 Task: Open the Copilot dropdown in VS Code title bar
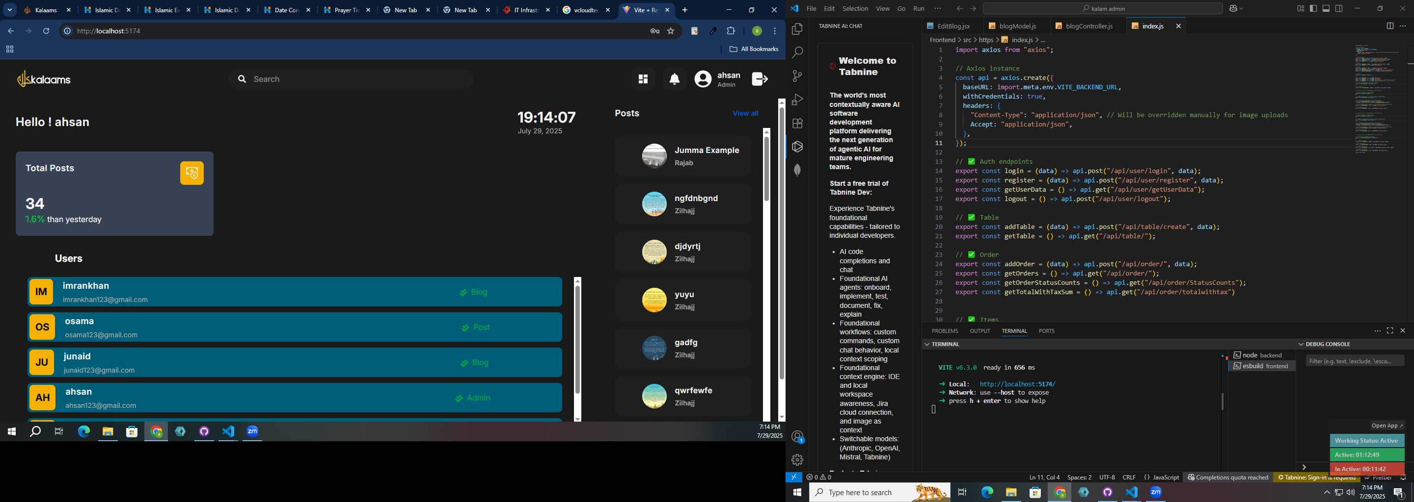1237,9
